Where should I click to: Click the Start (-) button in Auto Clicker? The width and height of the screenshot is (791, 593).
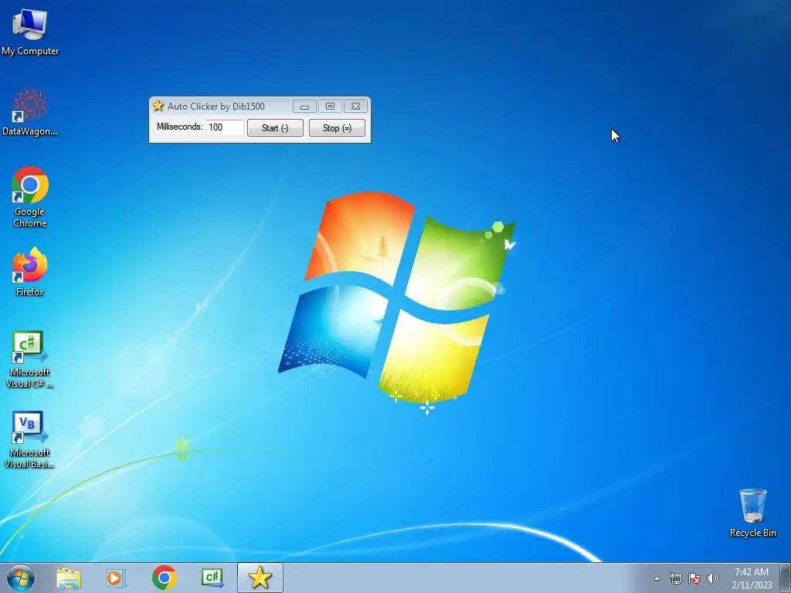point(275,128)
